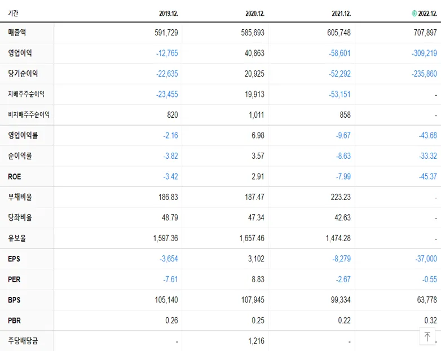Screen dimensions: 441x351
Task: Click operating profit value -12,765
Action: [x=167, y=53]
